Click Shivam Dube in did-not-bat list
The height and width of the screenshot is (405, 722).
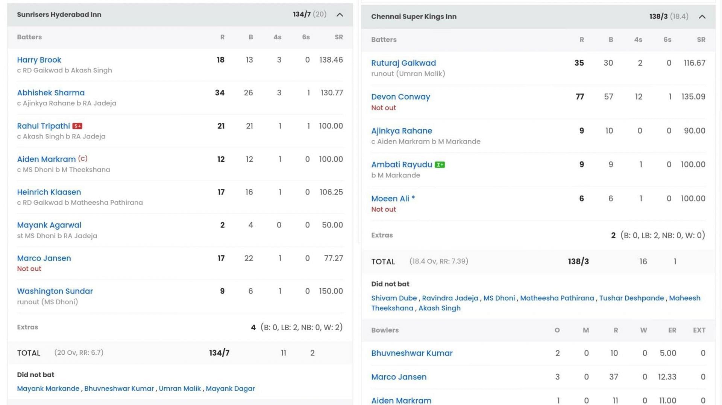point(394,298)
